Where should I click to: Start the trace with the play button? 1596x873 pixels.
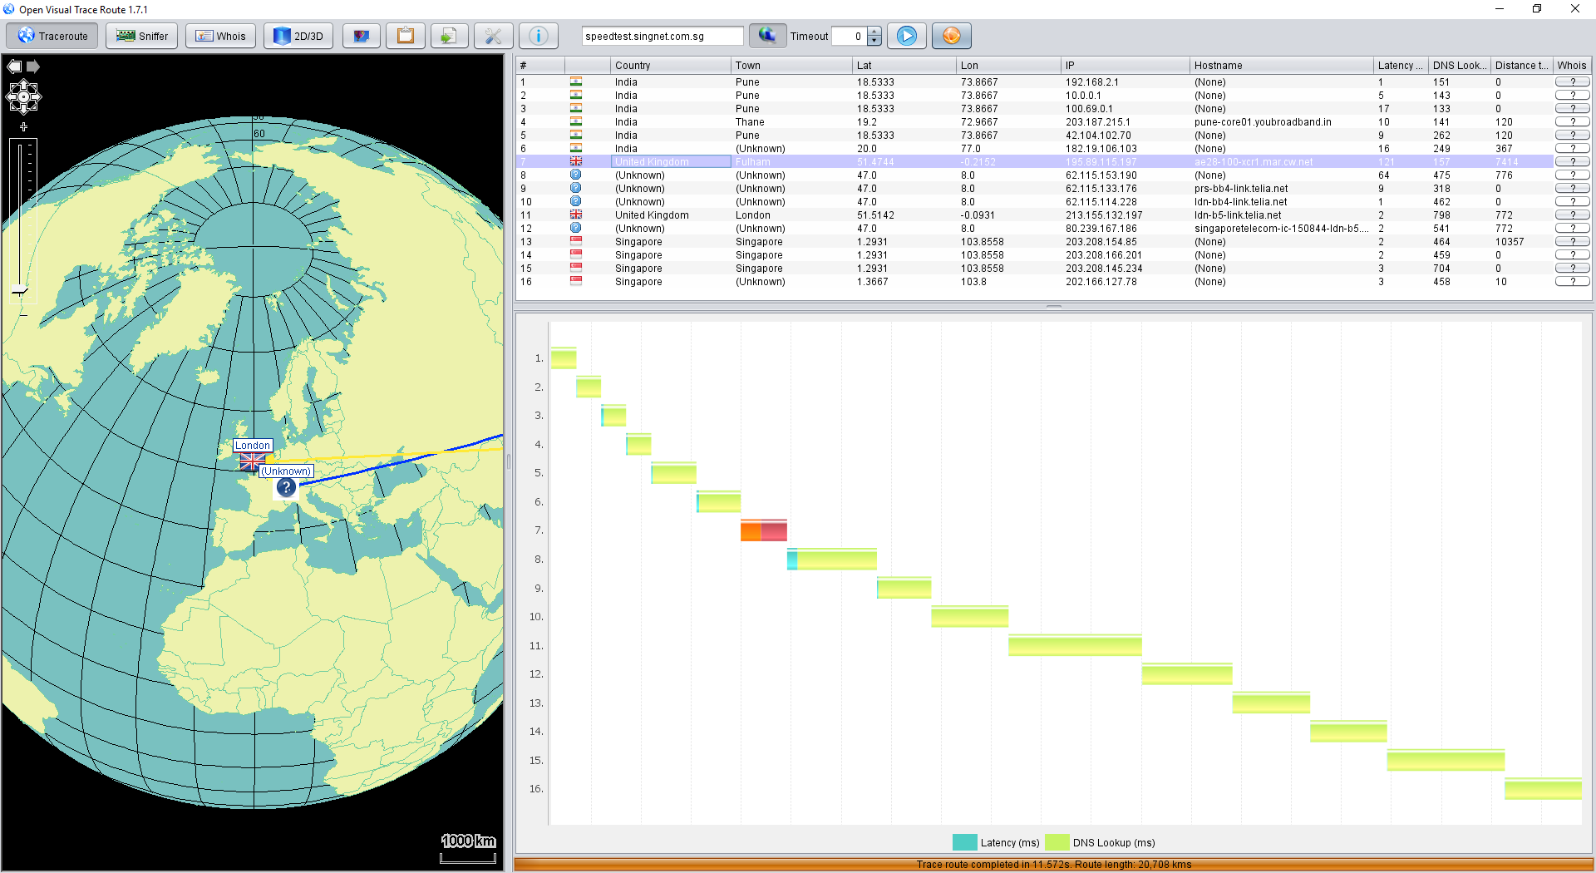point(907,36)
